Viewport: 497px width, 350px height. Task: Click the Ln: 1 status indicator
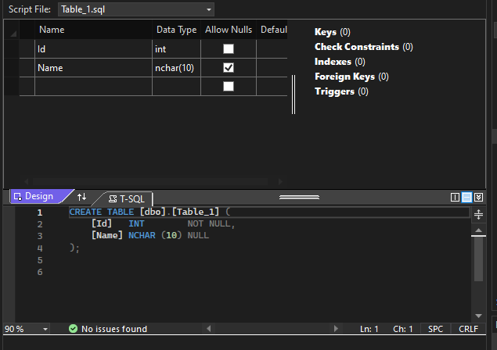click(369, 329)
